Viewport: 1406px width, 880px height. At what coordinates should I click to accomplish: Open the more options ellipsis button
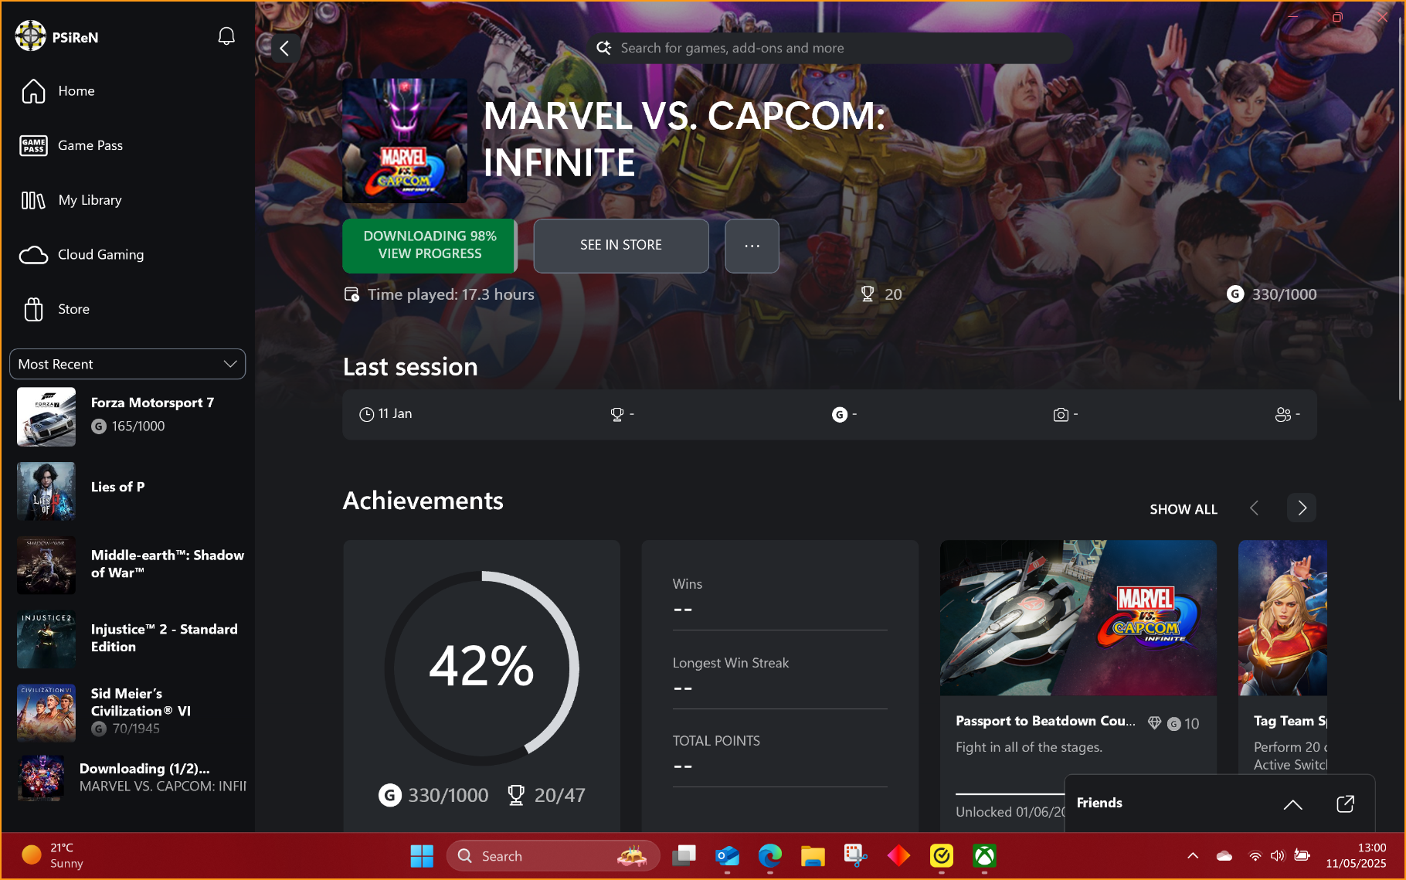752,246
